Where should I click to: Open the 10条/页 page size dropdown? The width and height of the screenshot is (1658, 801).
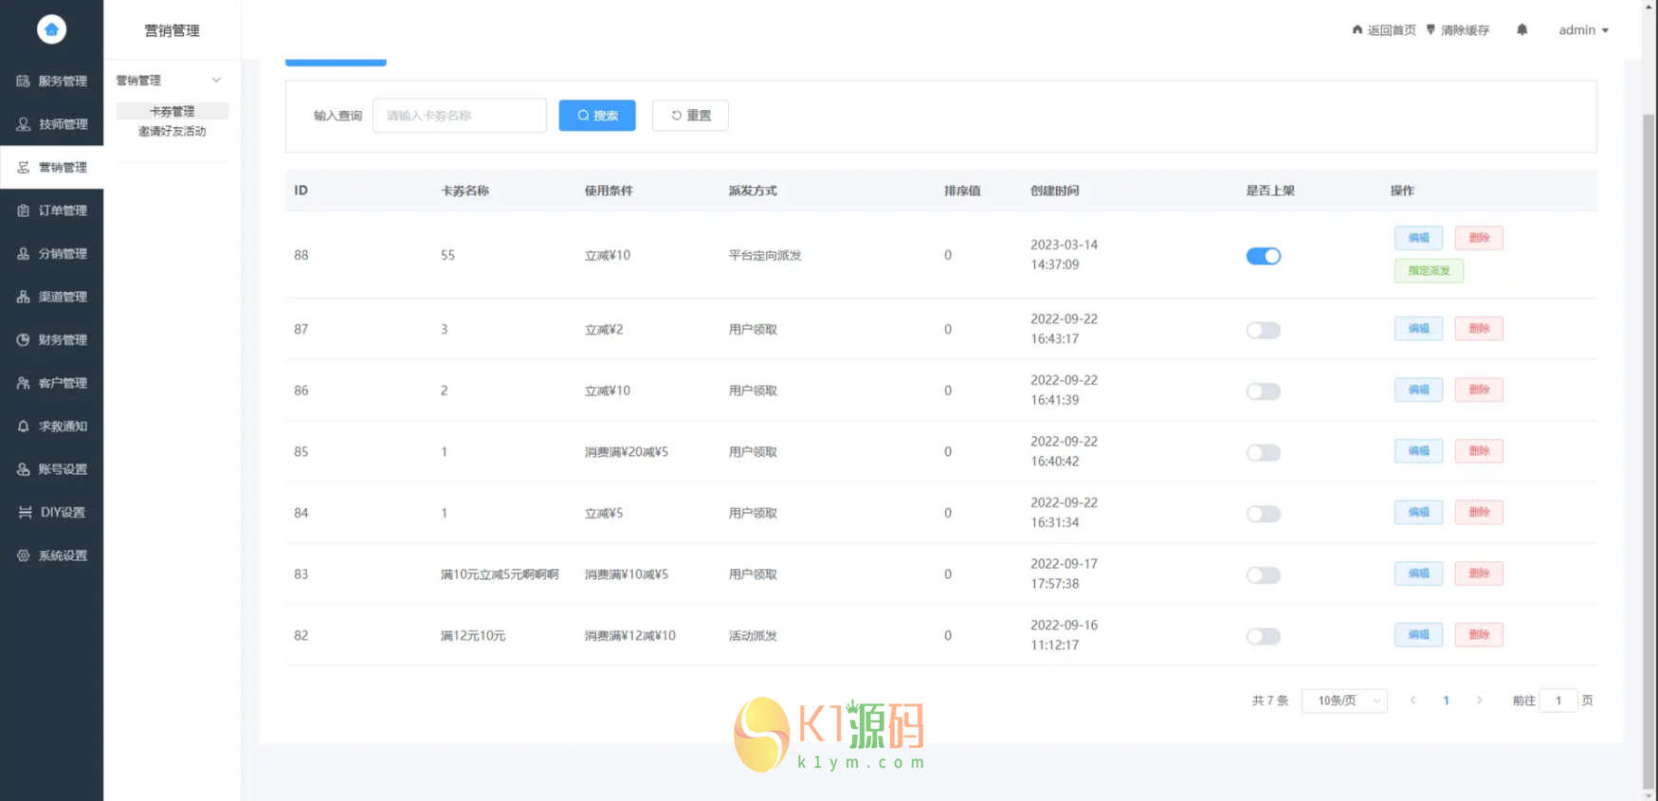pos(1344,701)
